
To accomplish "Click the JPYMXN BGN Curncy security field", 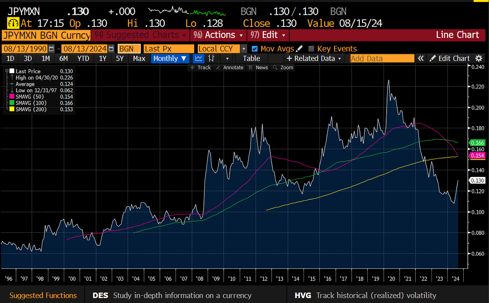I will pyautogui.click(x=46, y=35).
